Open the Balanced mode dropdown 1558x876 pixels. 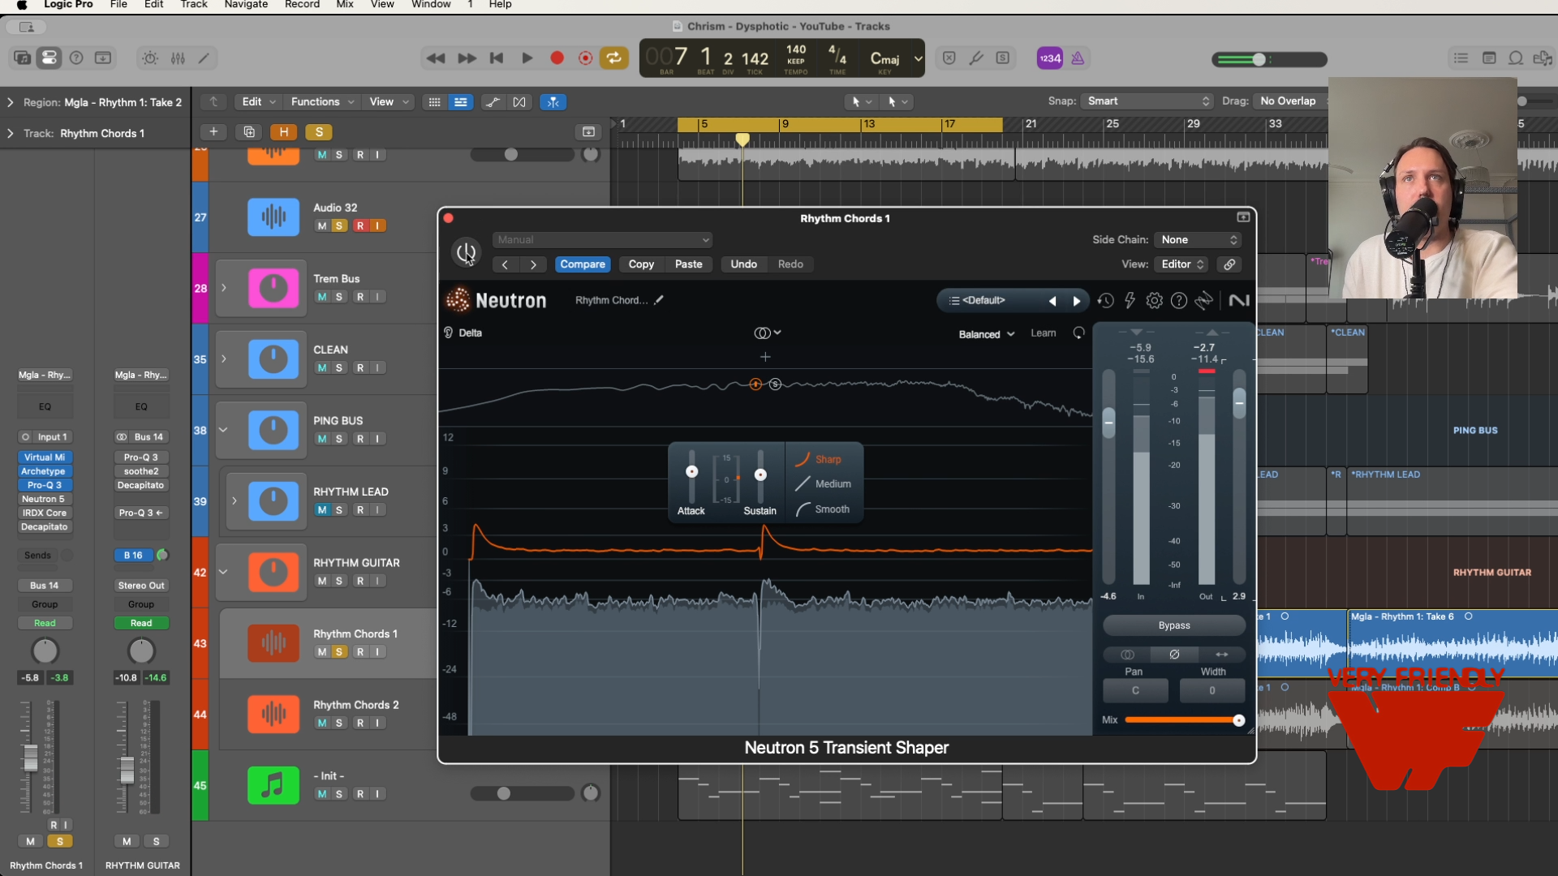[x=986, y=334]
